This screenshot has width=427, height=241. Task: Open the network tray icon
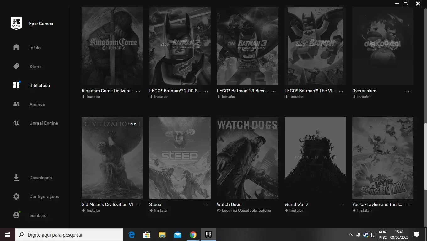373,235
